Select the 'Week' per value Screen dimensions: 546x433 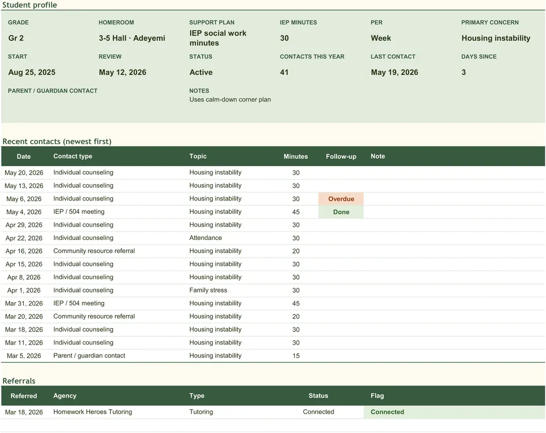coord(381,38)
